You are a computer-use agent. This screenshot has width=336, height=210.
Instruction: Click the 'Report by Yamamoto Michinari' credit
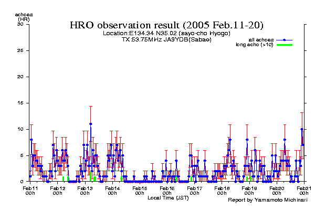(267, 200)
